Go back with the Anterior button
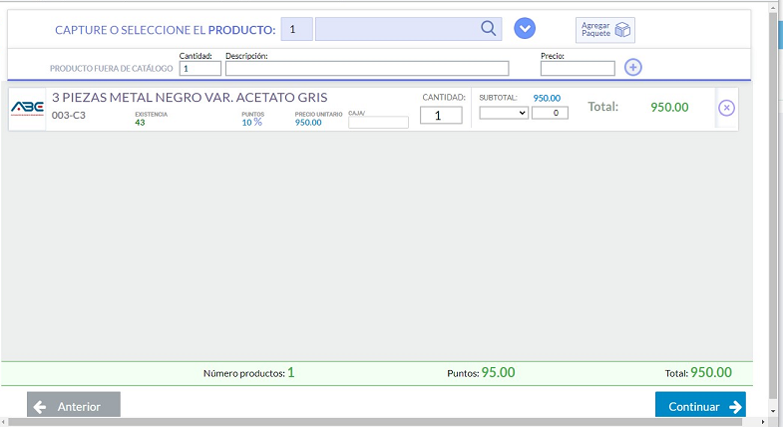783x427 pixels. [x=73, y=406]
